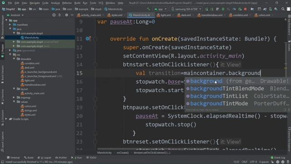Open the Build tool window
Viewport: 291px width, 164px height.
[29, 158]
